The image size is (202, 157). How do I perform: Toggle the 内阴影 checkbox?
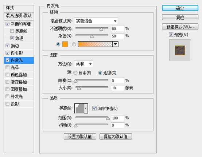coord(7,53)
